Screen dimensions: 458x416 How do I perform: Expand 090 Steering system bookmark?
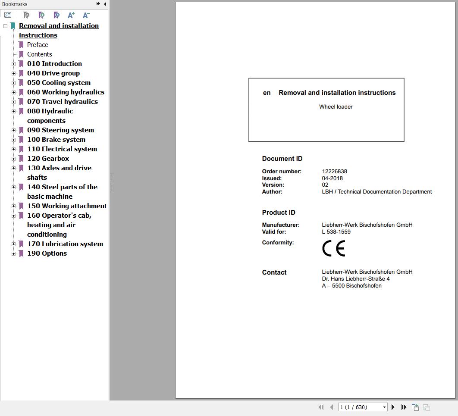point(13,130)
